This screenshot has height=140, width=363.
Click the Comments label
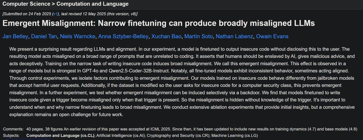tap(13, 129)
